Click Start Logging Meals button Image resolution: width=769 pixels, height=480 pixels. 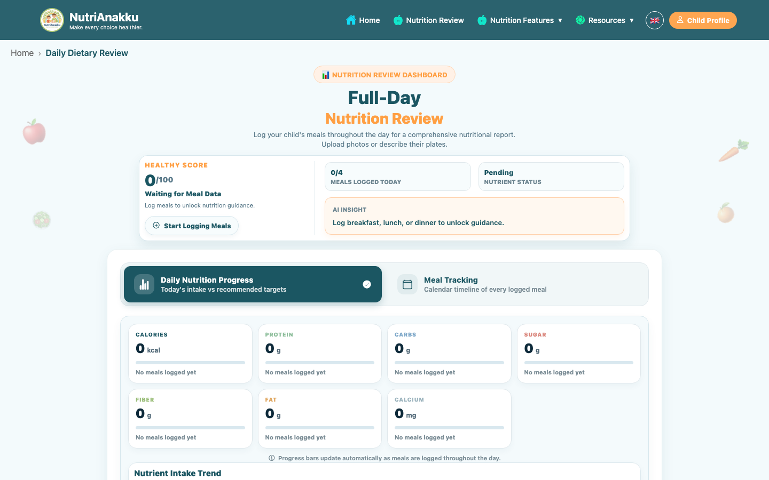point(192,226)
